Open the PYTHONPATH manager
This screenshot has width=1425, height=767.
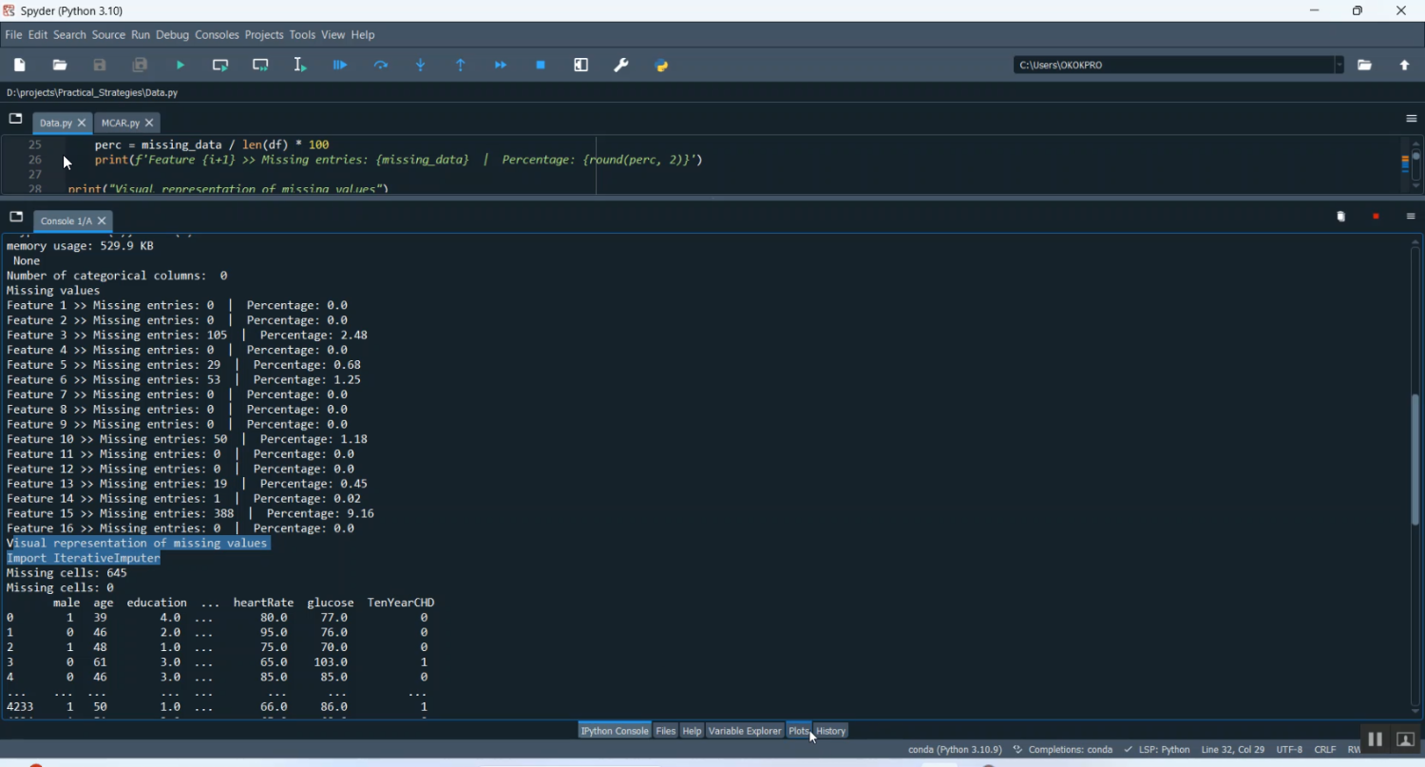(662, 66)
